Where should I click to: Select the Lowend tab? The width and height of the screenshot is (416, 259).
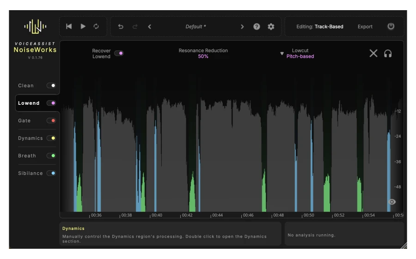(29, 103)
